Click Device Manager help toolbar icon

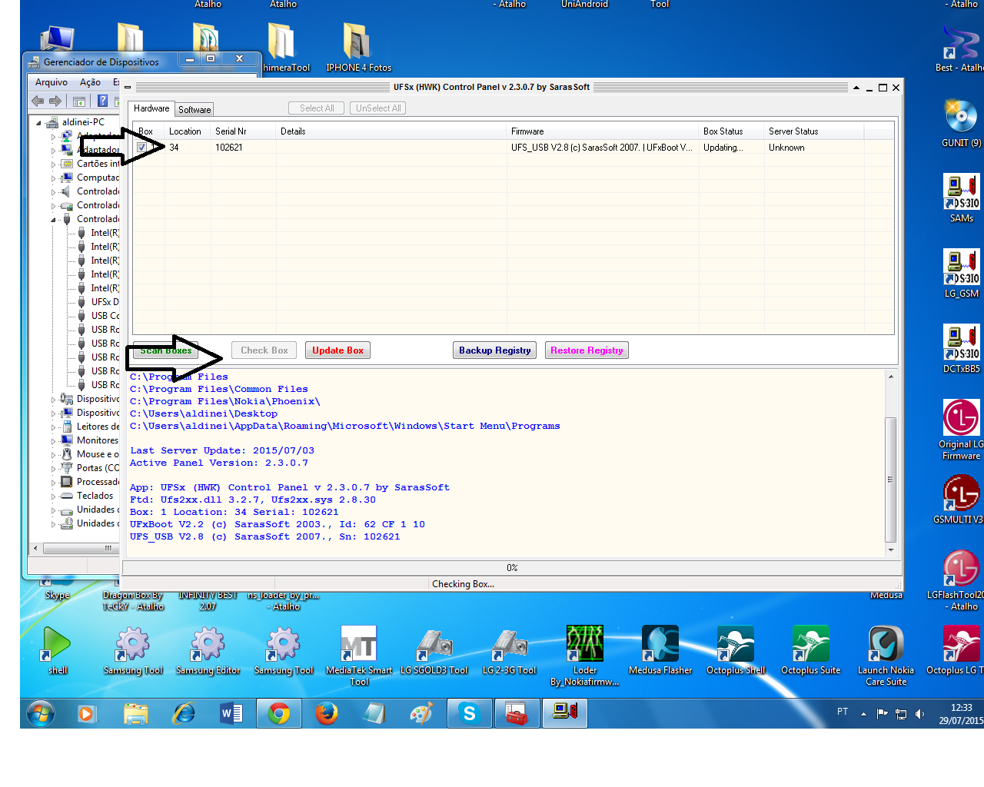click(102, 101)
